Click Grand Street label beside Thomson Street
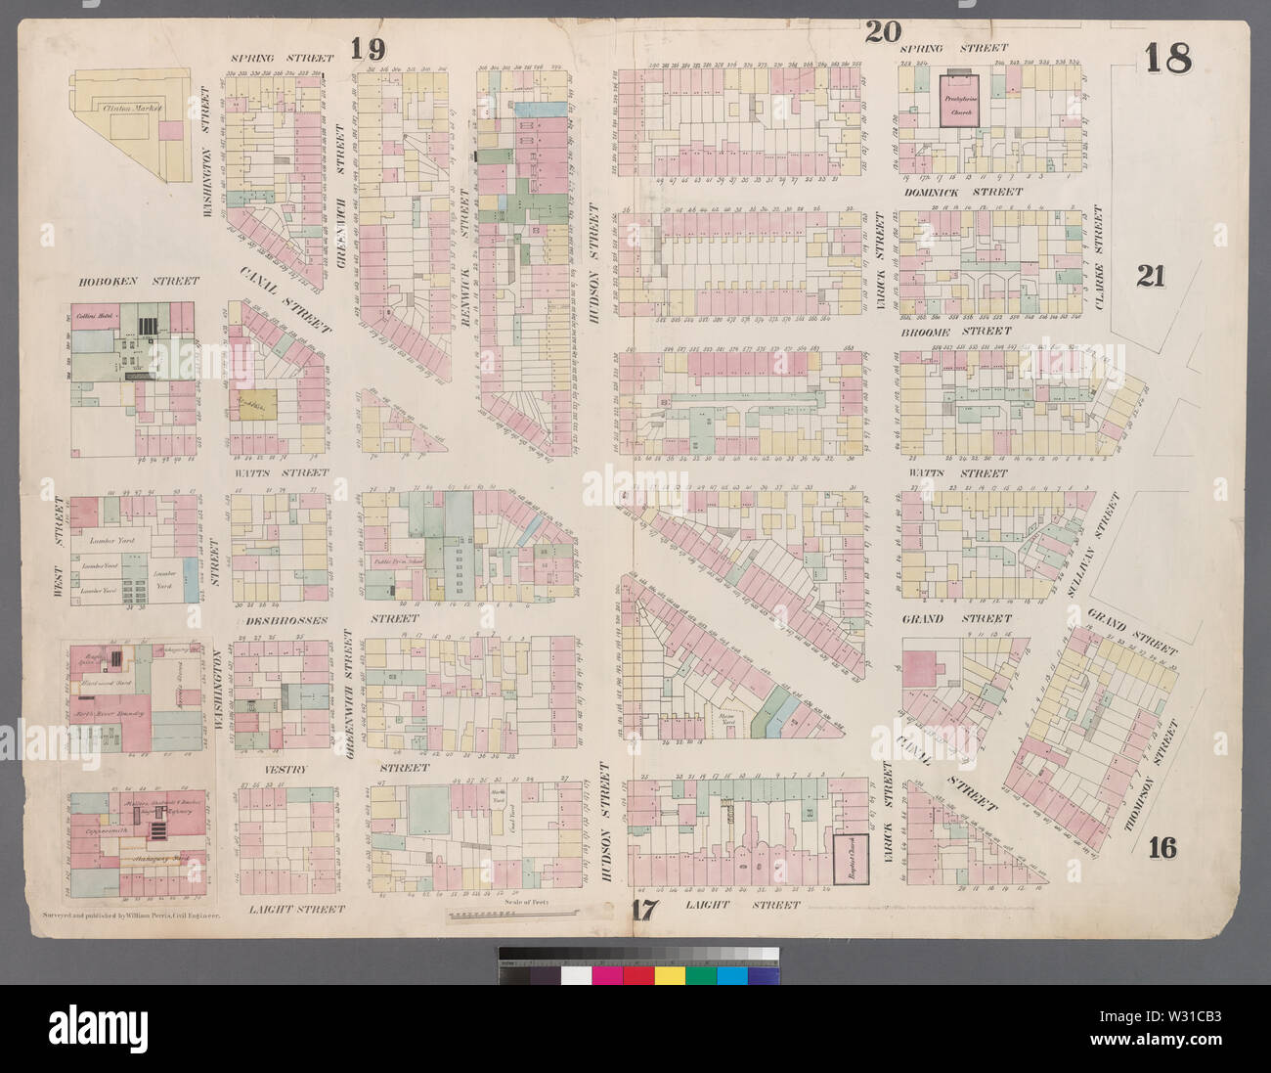This screenshot has height=1073, width=1271. point(1133,632)
